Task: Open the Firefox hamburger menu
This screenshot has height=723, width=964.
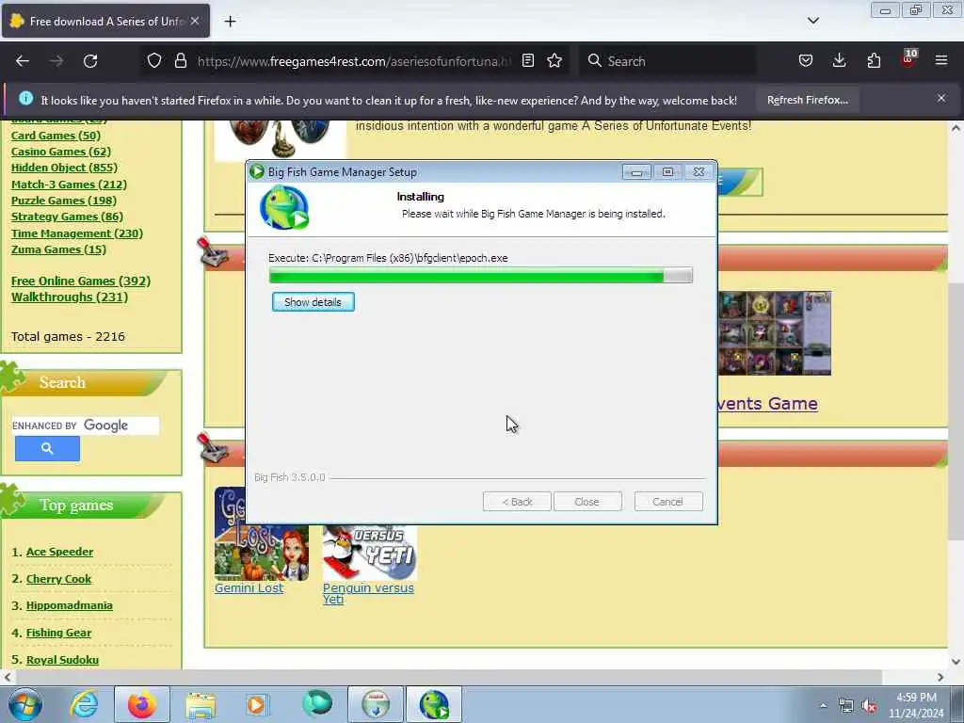Action: pos(941,60)
